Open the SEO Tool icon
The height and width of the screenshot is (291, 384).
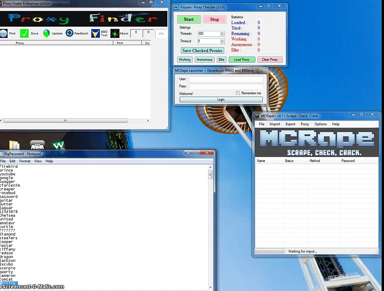pos(95,33)
